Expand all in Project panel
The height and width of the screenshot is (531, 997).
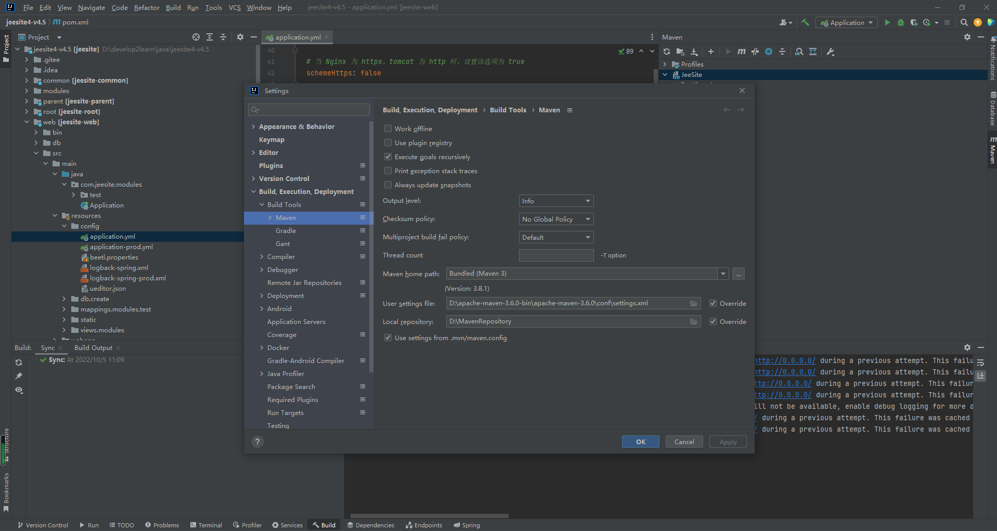[210, 37]
